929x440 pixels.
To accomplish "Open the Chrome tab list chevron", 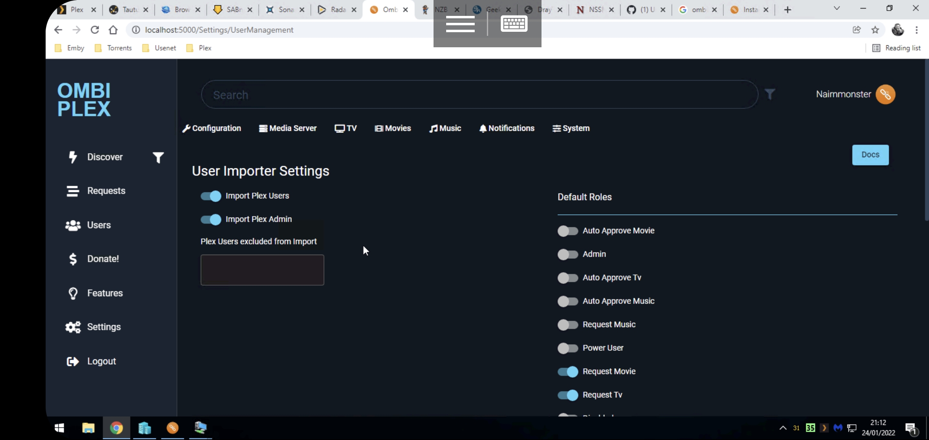I will [x=836, y=8].
